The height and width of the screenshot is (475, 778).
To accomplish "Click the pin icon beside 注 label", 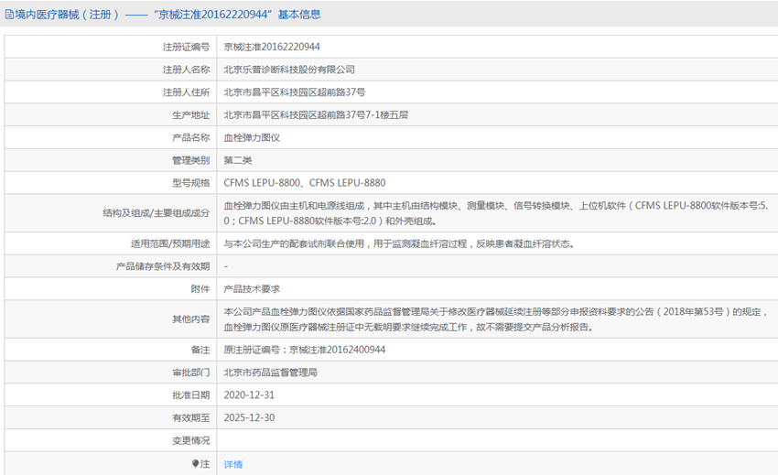I will 196,464.
